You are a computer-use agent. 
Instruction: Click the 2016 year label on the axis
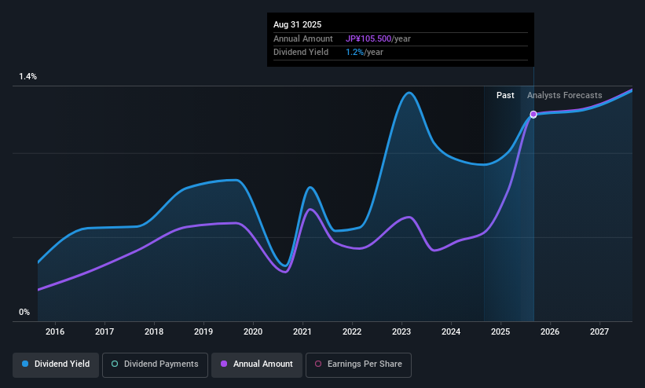55,331
